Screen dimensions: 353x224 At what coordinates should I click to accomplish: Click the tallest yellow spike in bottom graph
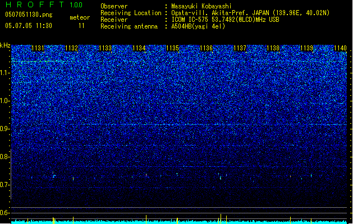point(221,219)
